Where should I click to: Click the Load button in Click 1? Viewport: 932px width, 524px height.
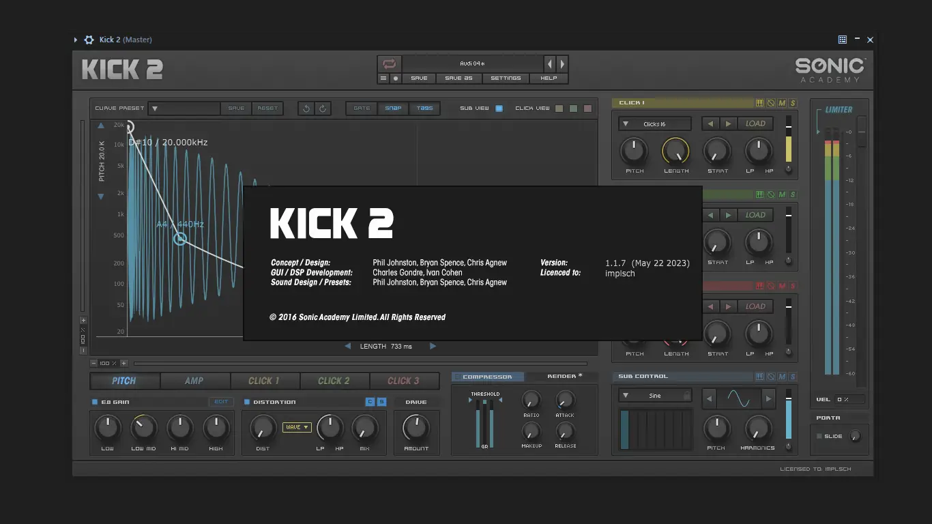tap(755, 123)
